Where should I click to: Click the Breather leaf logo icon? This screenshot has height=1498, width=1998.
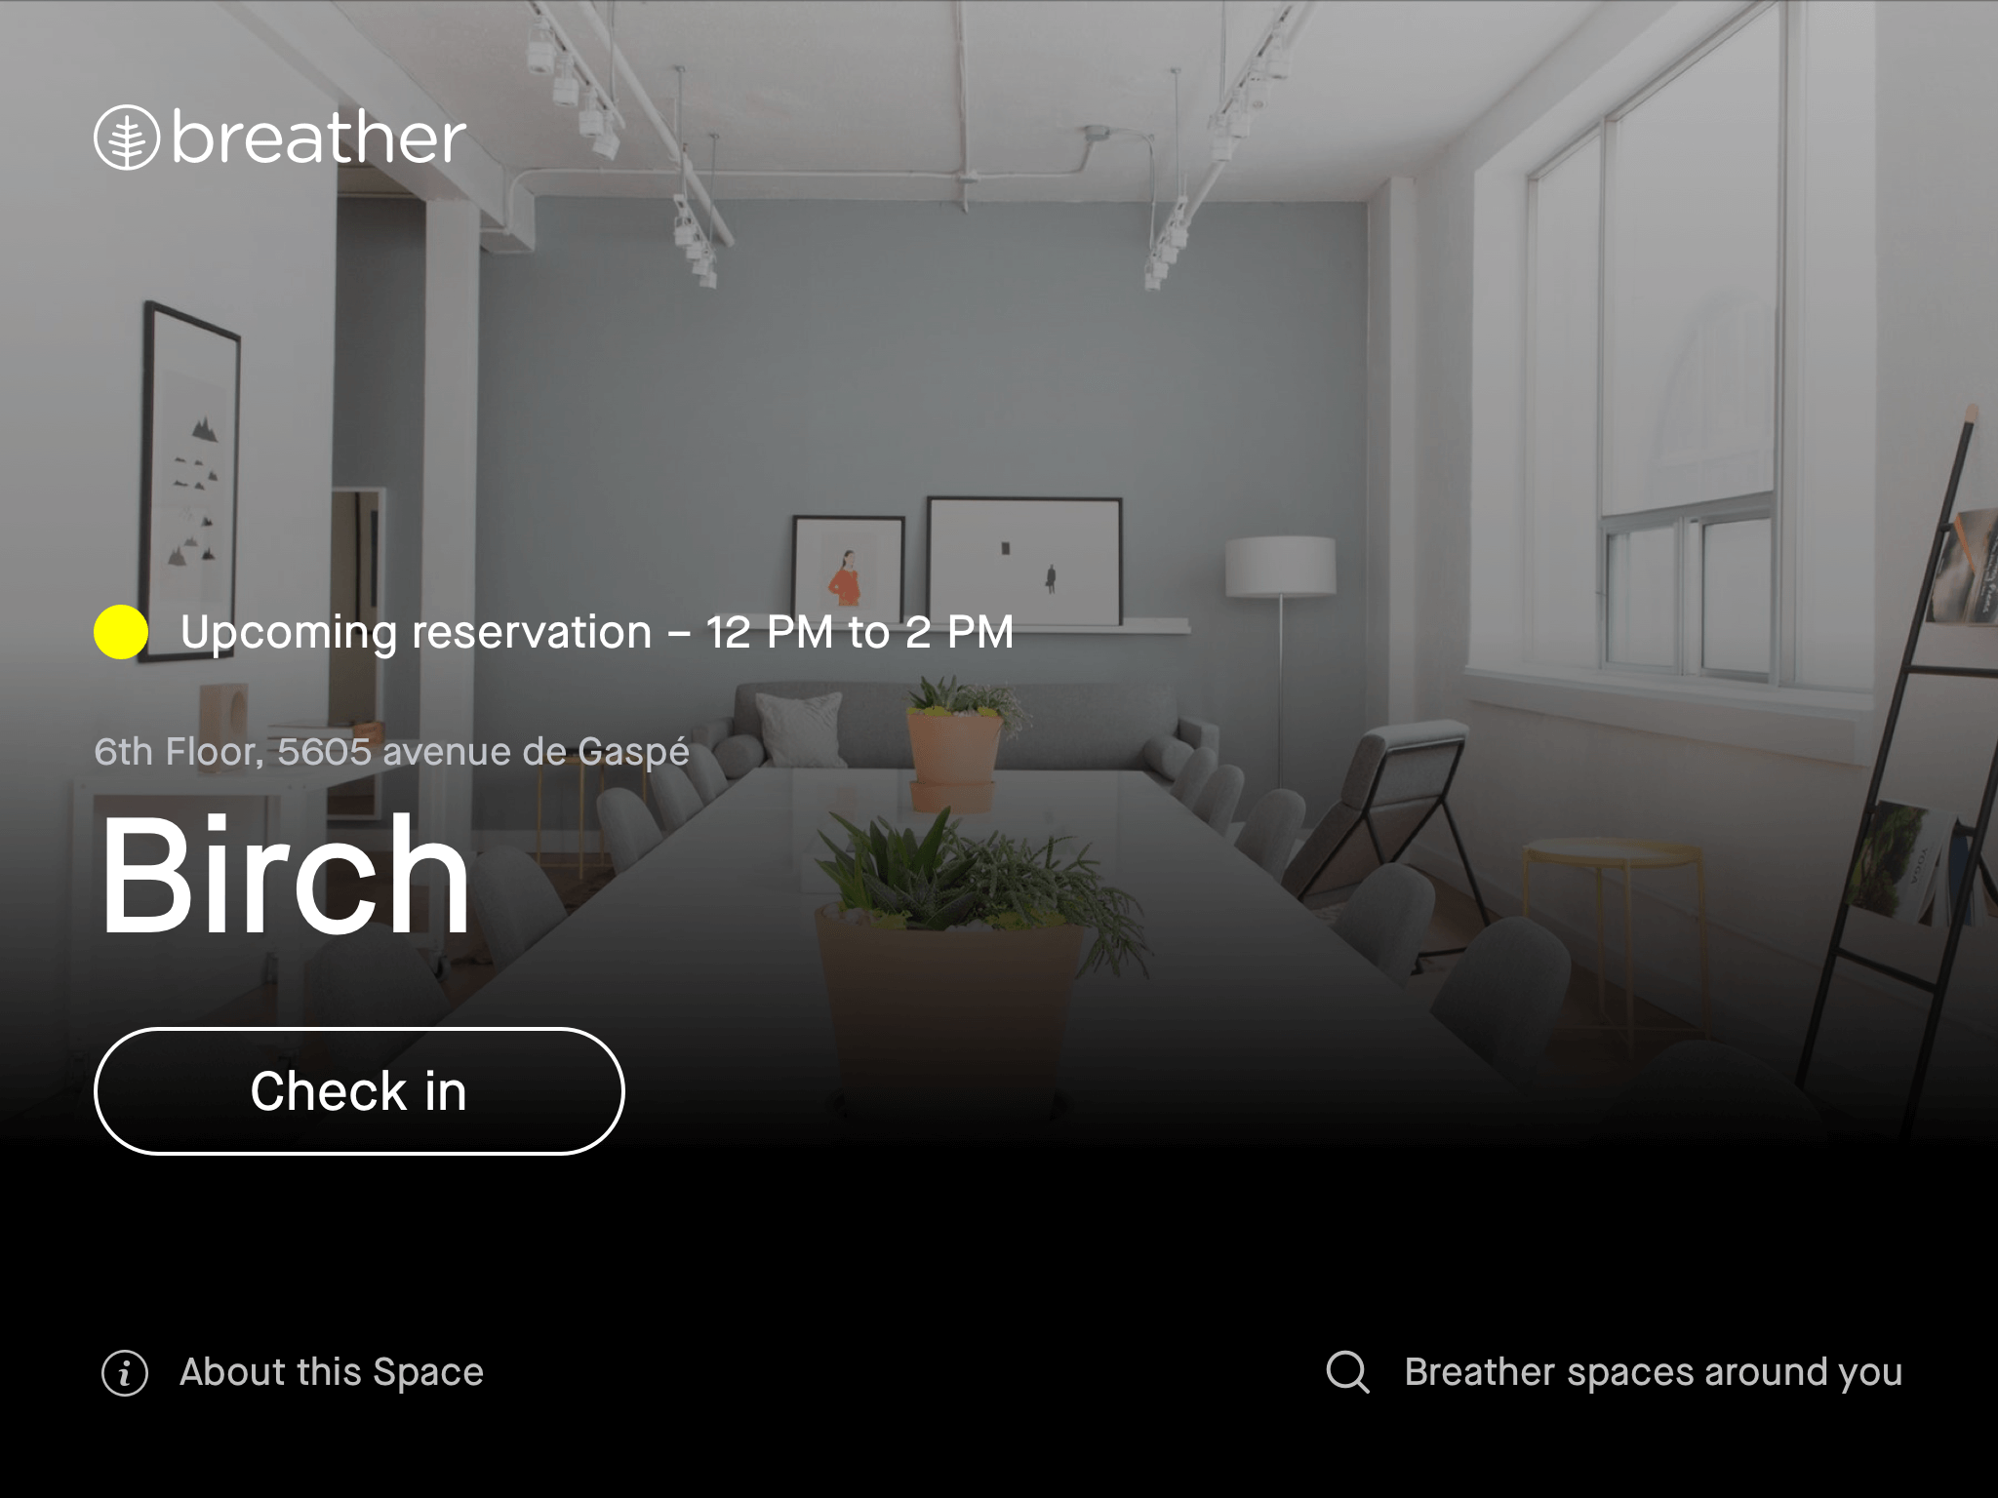pyautogui.click(x=126, y=138)
